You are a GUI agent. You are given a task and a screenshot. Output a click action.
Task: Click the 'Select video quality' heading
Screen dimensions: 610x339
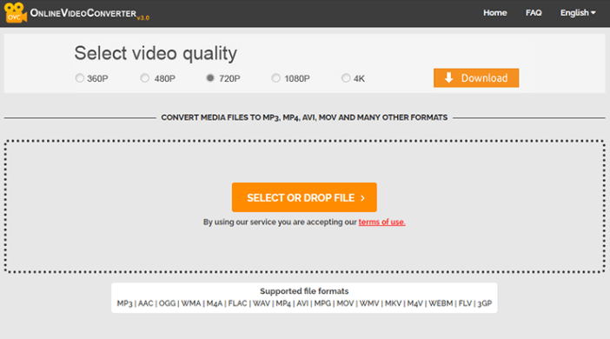pos(156,53)
